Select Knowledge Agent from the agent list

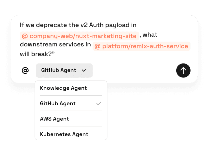pos(63,88)
